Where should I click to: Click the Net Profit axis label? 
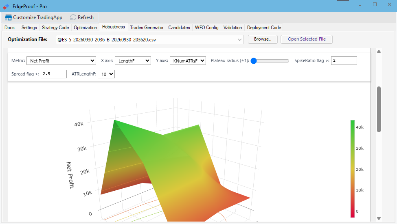click(x=70, y=175)
